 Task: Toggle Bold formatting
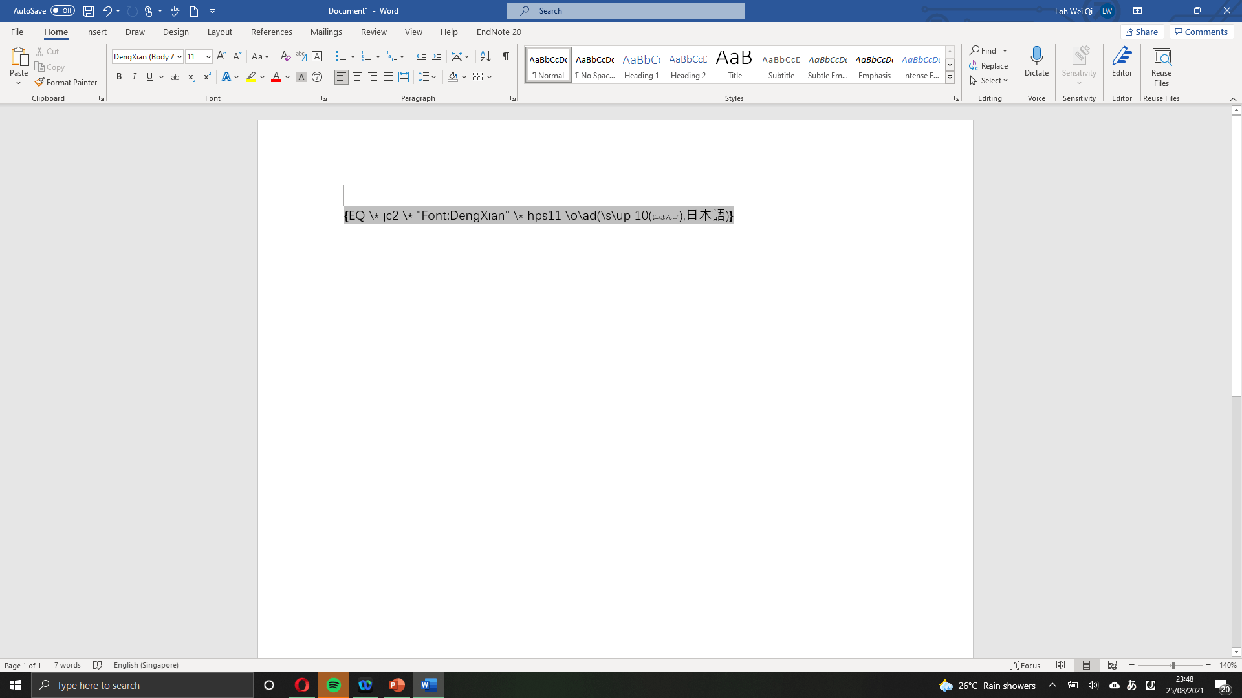[x=119, y=77]
